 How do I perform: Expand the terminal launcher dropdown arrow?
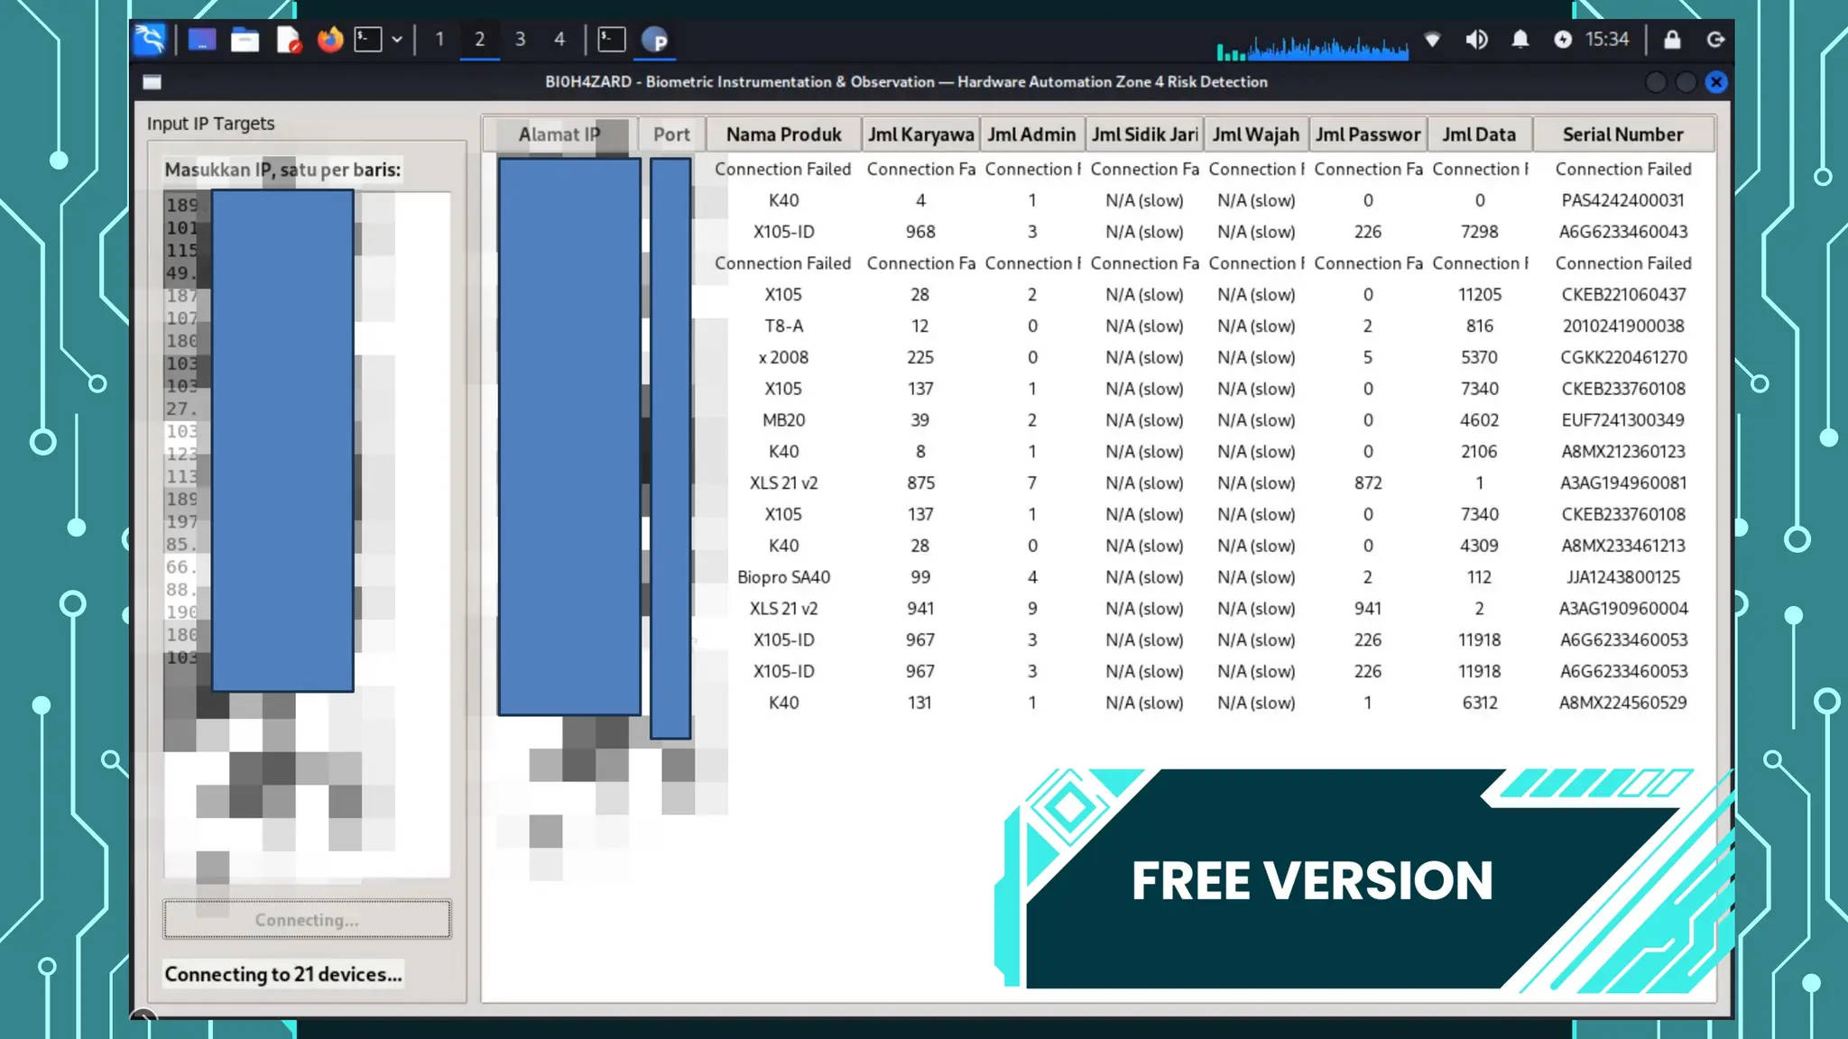(397, 40)
